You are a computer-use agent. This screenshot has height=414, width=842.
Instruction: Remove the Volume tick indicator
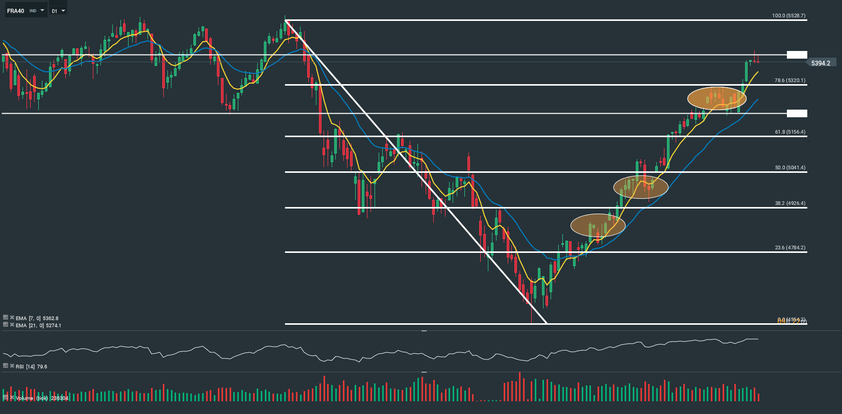12,397
